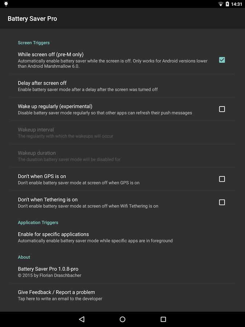Tick Don't when Tethering is on checkbox
The width and height of the screenshot is (245, 327).
pos(222,202)
